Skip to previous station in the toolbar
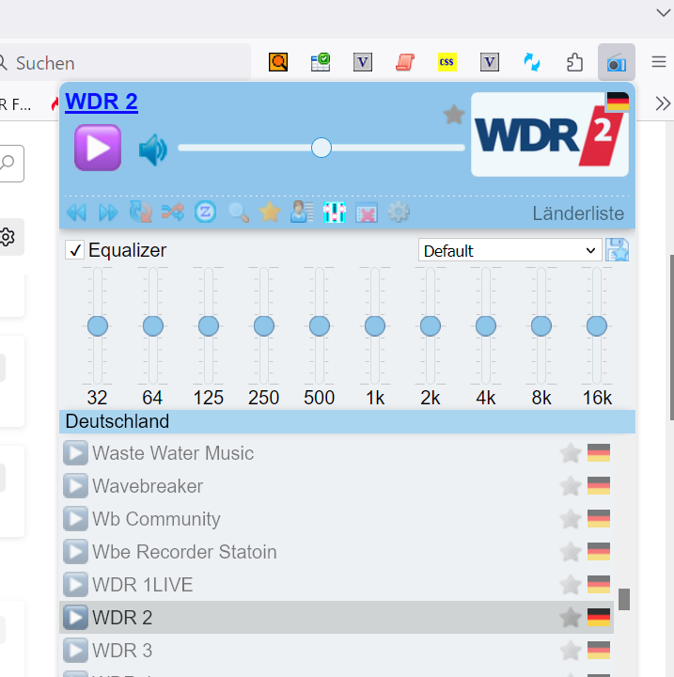This screenshot has width=674, height=677. click(76, 213)
